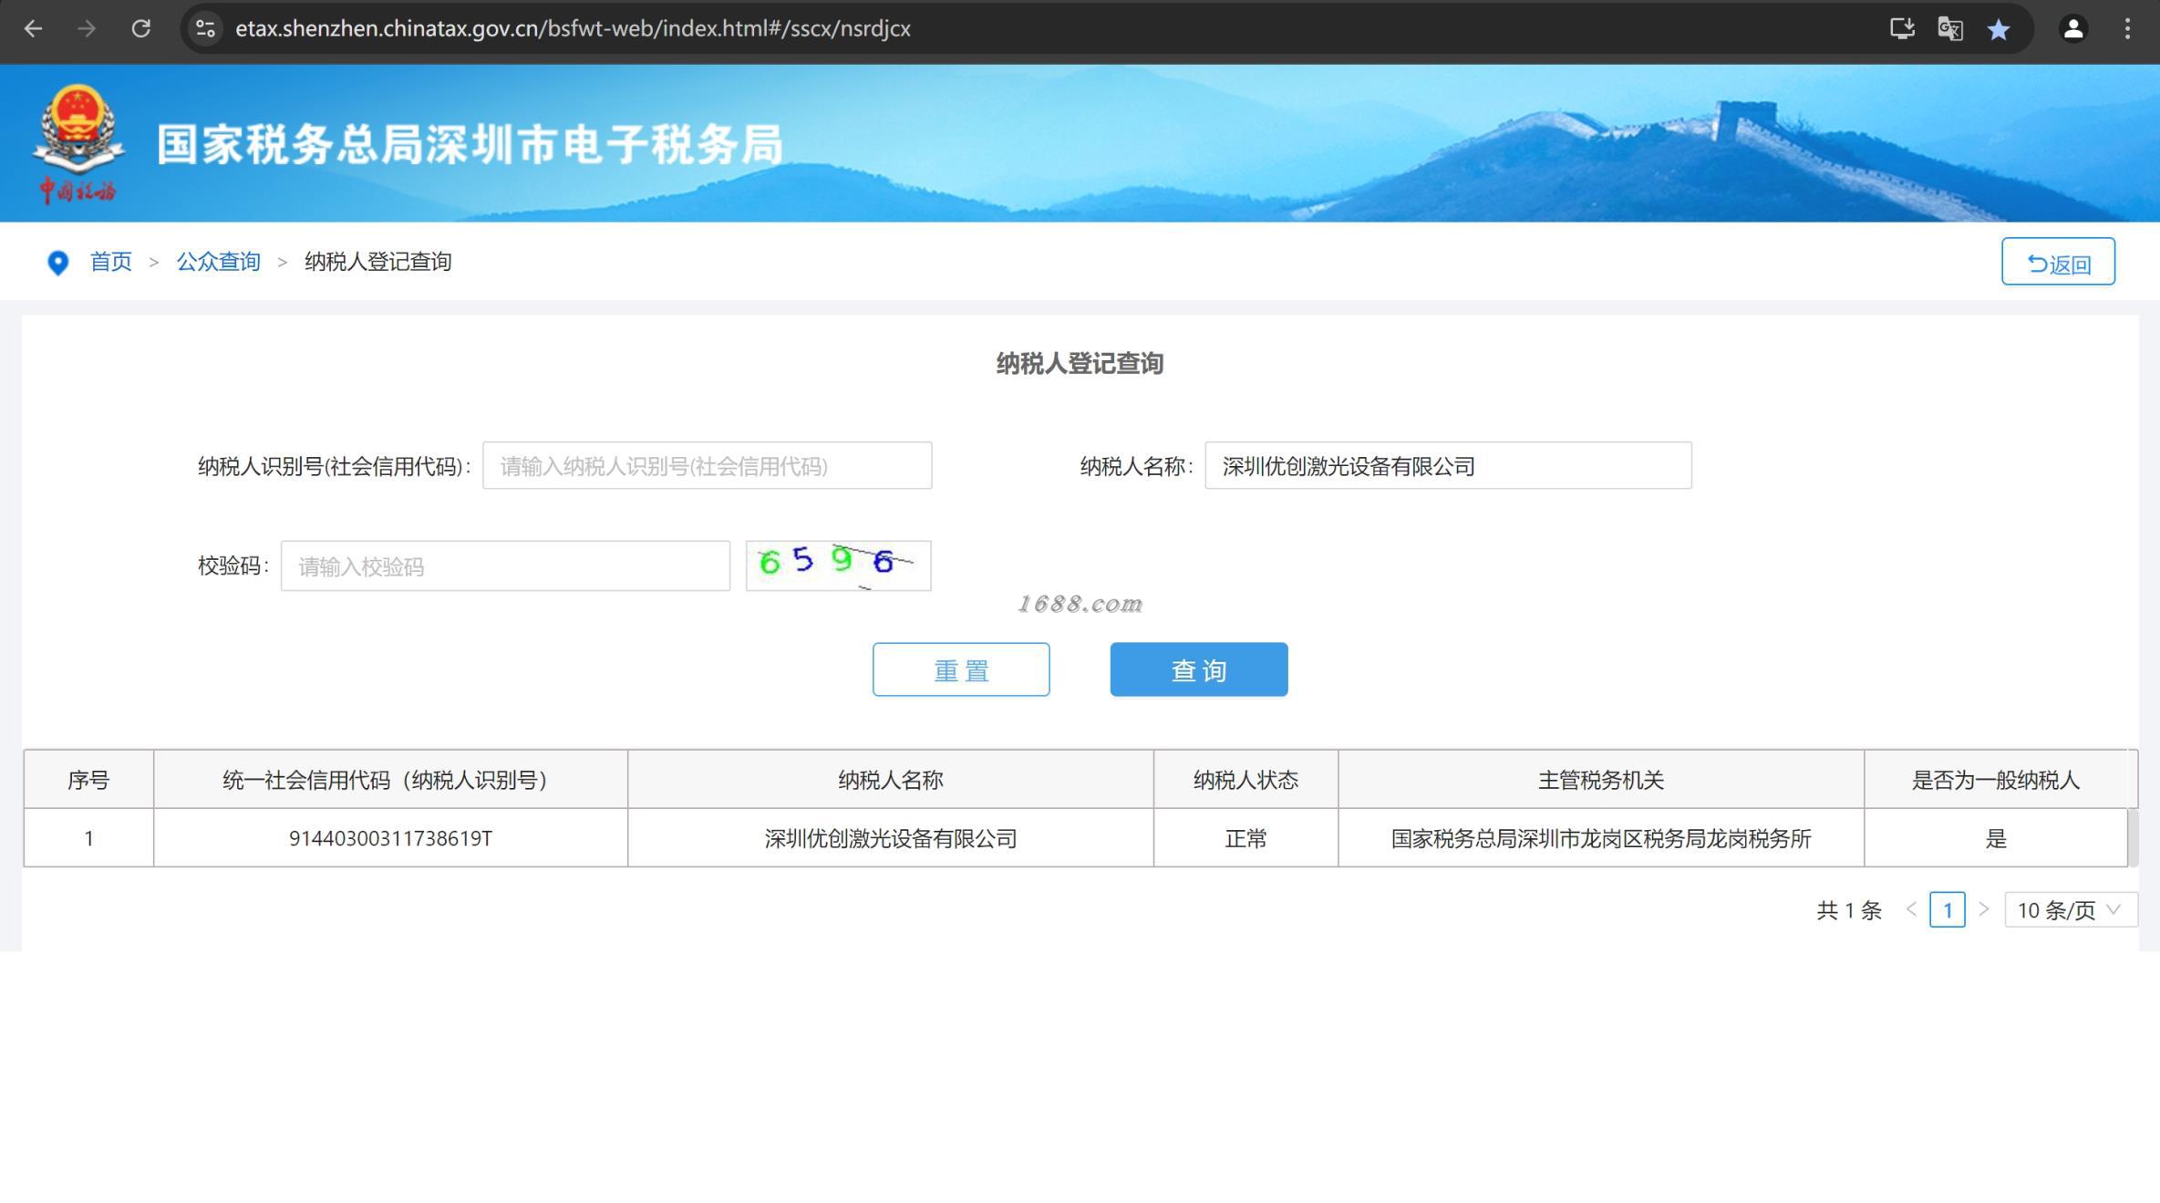This screenshot has height=1203, width=2160.
Task: Open the translate page icon
Action: point(1949,28)
